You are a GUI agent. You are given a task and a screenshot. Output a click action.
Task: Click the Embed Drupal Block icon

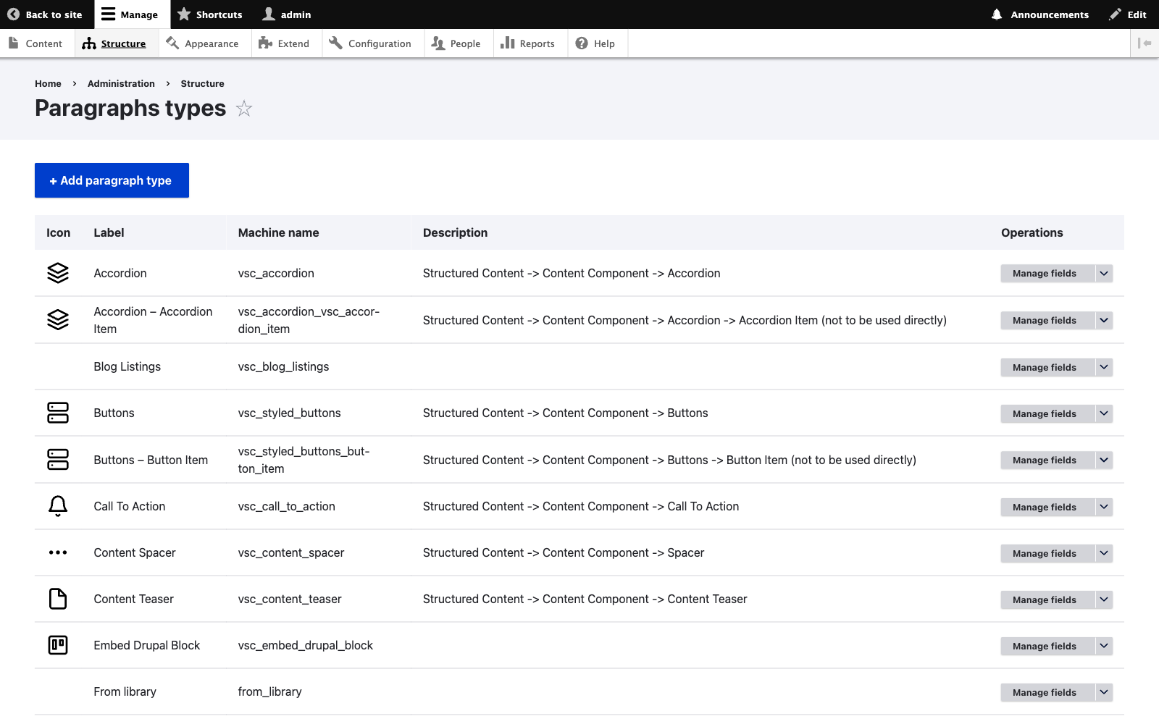pyautogui.click(x=58, y=645)
